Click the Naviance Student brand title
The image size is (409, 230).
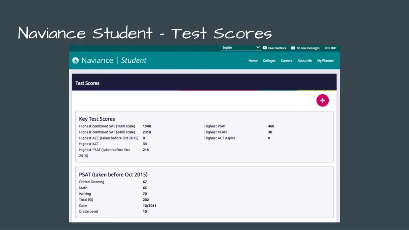tap(114, 61)
